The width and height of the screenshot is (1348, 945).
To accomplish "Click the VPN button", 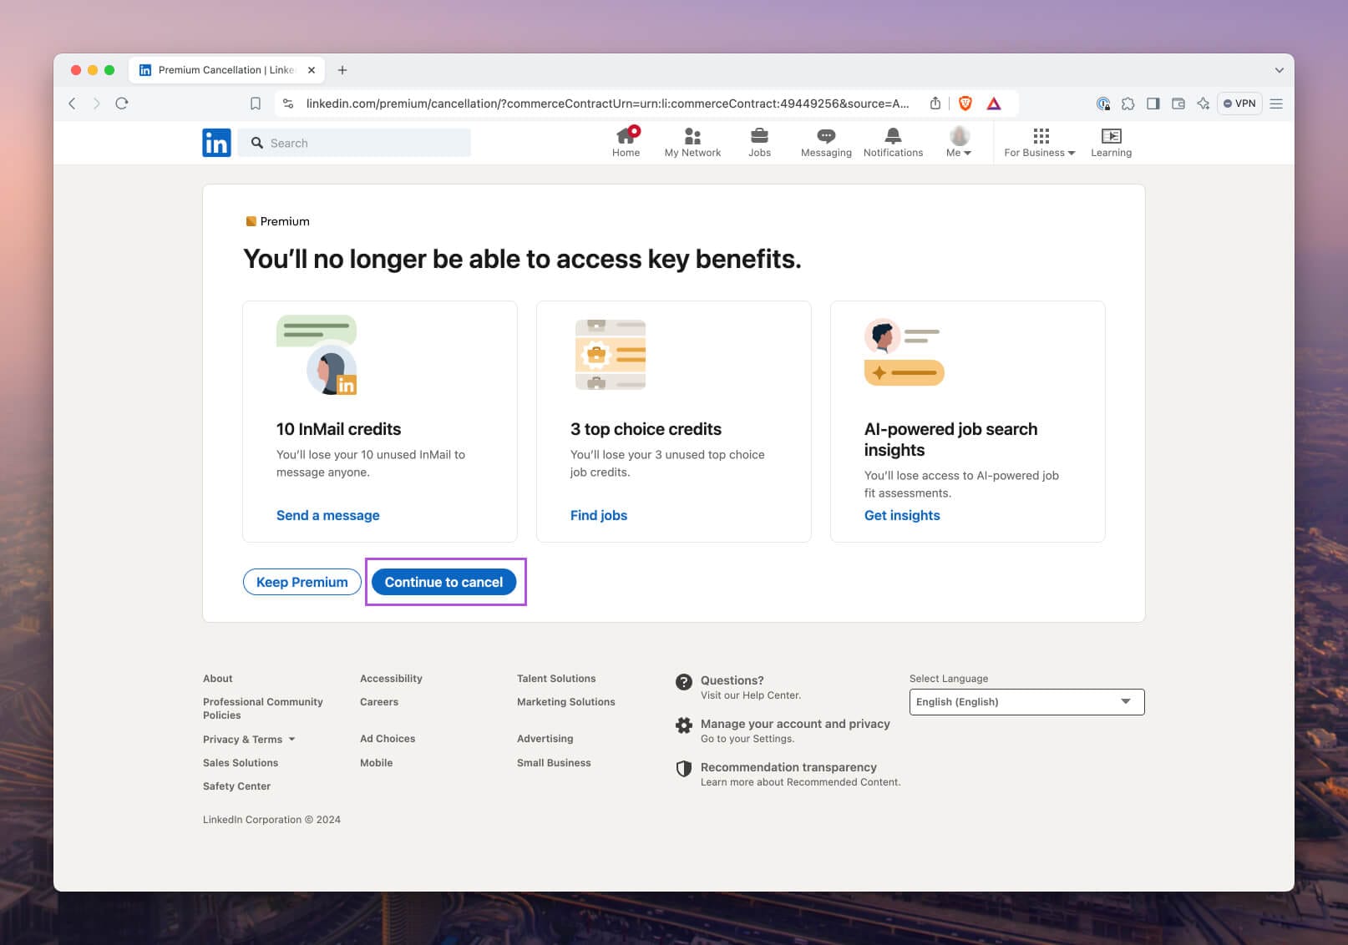I will (1239, 104).
